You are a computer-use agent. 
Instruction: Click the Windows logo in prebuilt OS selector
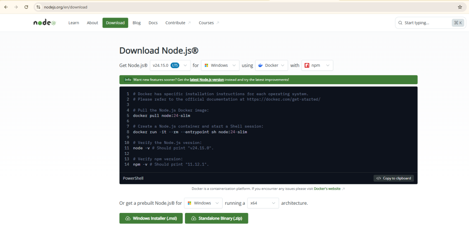click(x=190, y=203)
